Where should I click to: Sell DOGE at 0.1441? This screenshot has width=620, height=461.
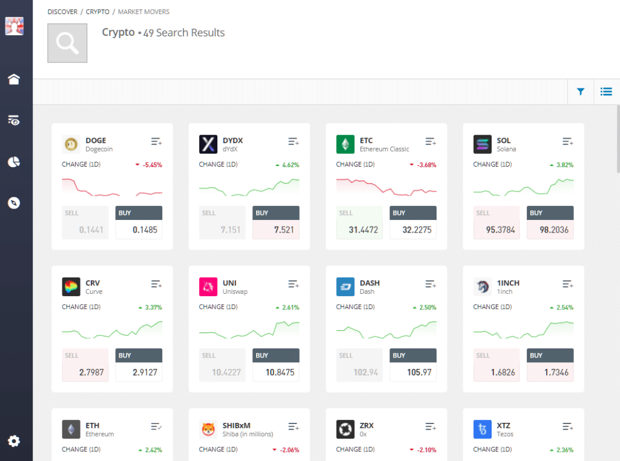pos(85,222)
